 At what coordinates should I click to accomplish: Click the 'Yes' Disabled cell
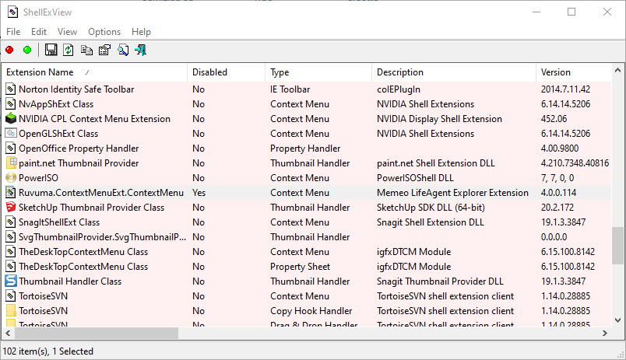[199, 193]
